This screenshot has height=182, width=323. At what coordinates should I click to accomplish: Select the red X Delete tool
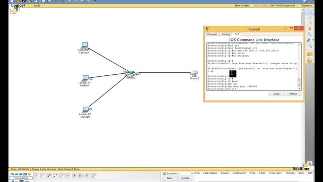[309, 29]
